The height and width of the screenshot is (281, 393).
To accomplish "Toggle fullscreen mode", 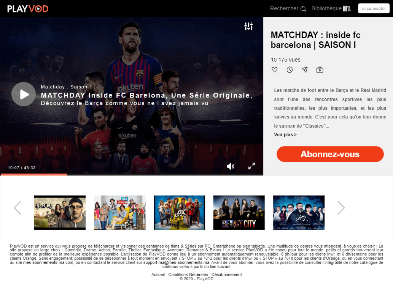I will [x=251, y=166].
